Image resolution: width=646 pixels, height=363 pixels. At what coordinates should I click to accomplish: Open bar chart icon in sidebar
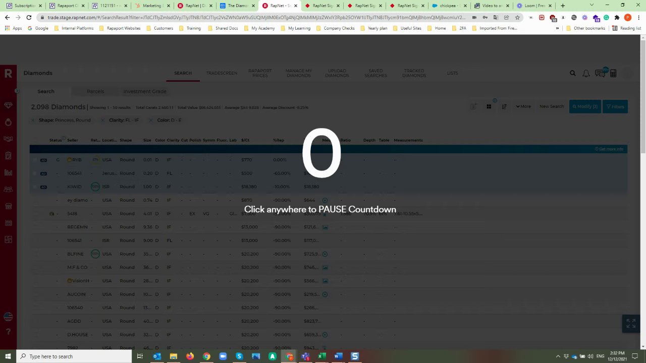[8, 172]
